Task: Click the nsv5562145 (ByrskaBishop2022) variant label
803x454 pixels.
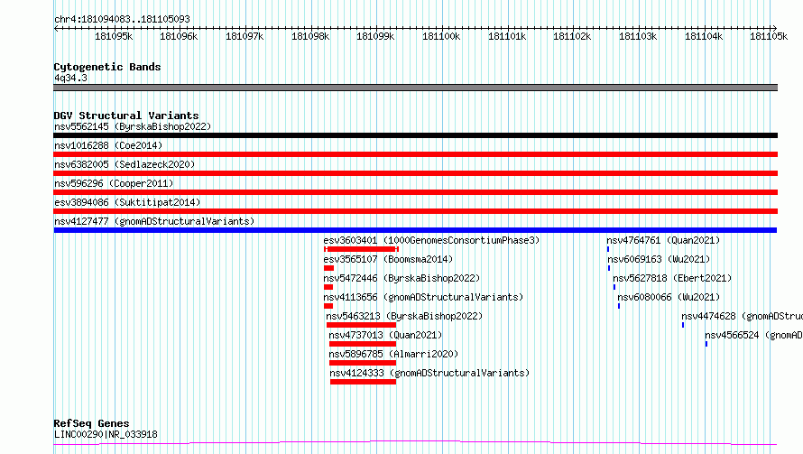Action: tap(133, 126)
